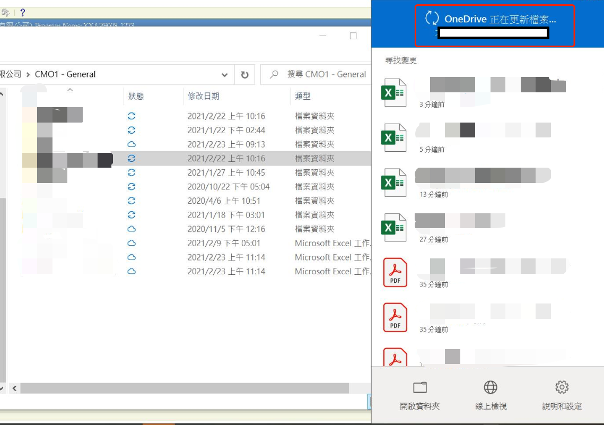604x425 pixels.
Task: Click cloud status icon for 2021/2/9 row
Action: (132, 243)
